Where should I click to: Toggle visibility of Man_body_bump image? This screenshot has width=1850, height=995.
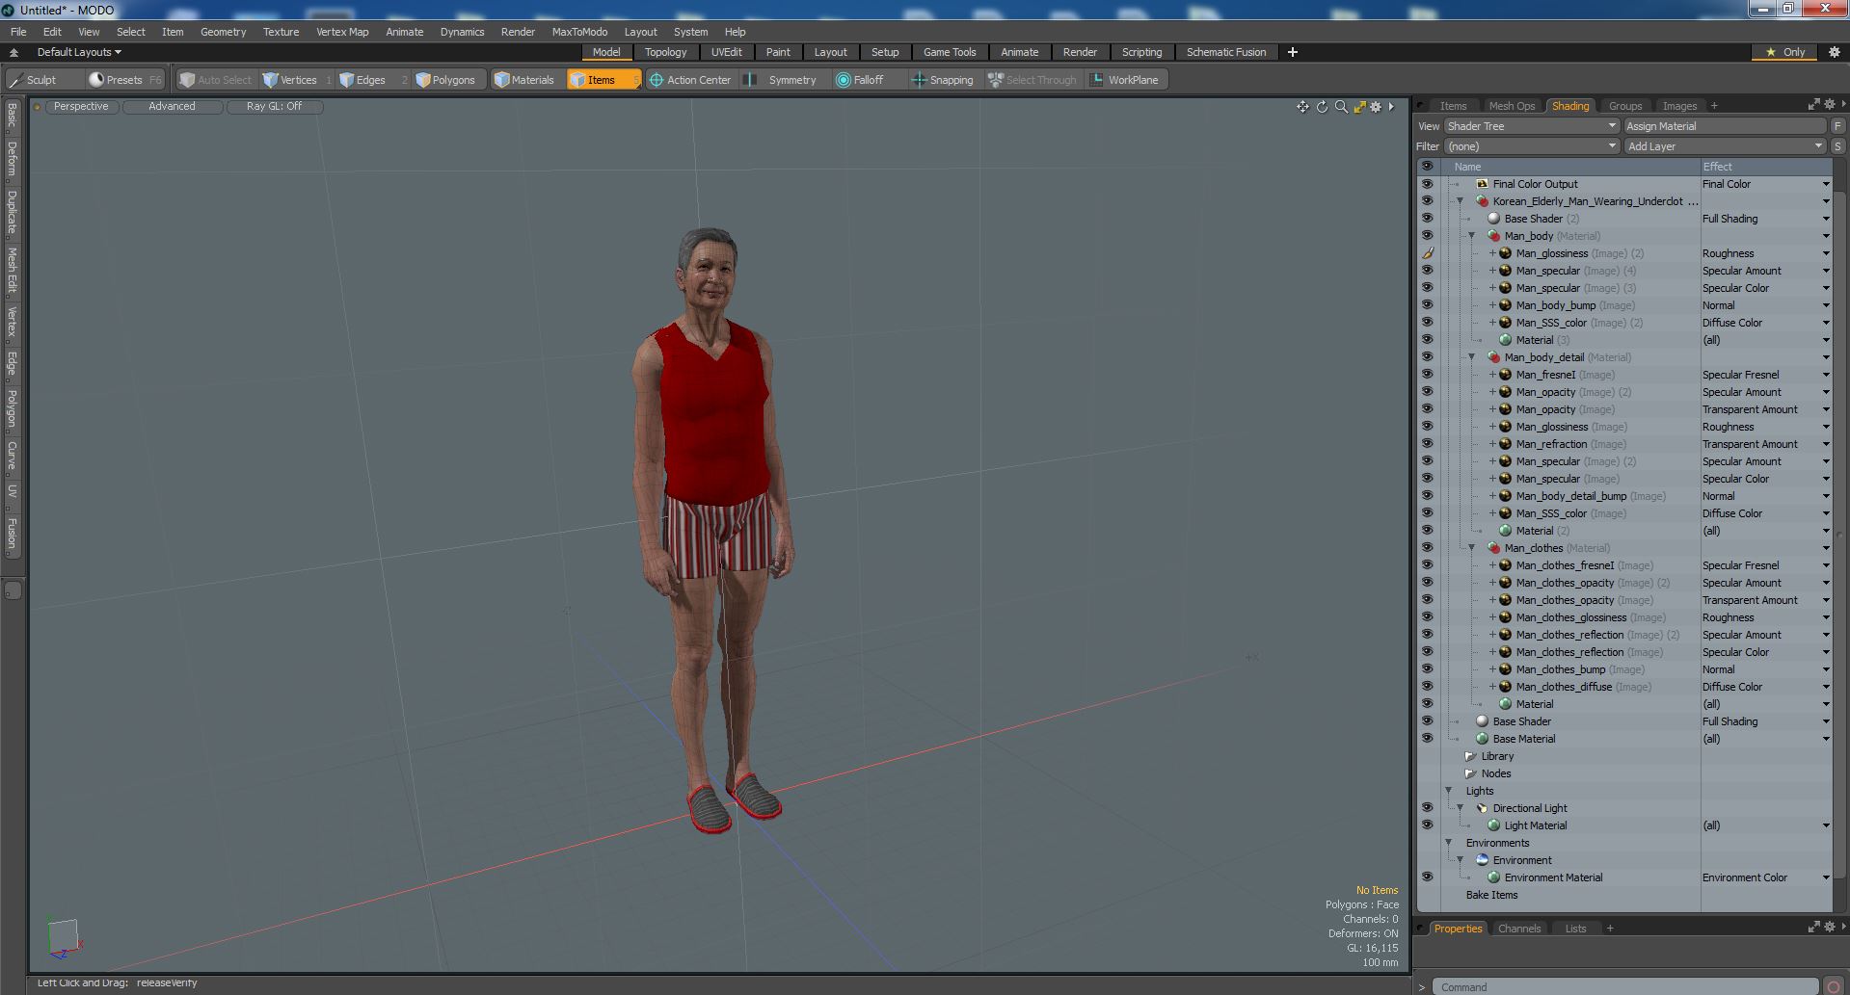click(1427, 305)
